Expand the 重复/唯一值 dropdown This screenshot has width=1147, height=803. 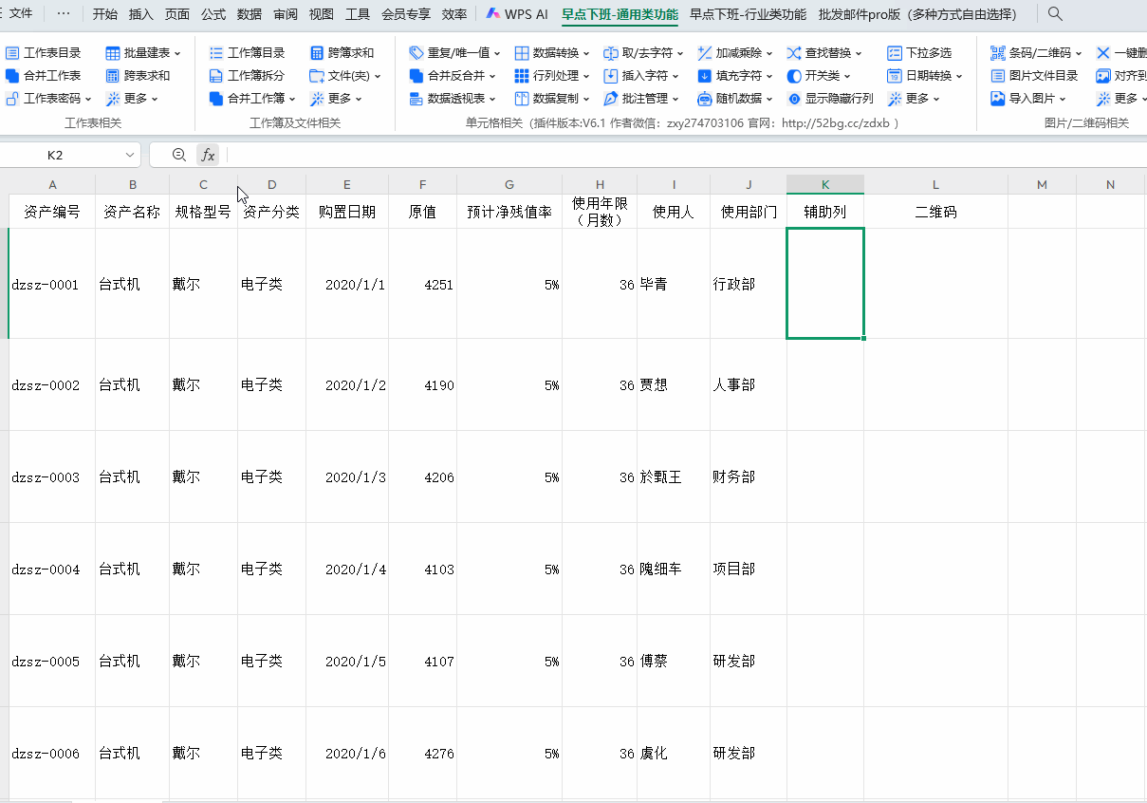452,53
